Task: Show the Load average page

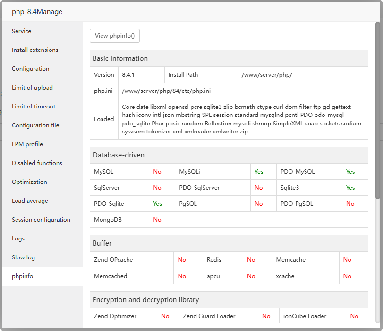Action: [x=30, y=201]
